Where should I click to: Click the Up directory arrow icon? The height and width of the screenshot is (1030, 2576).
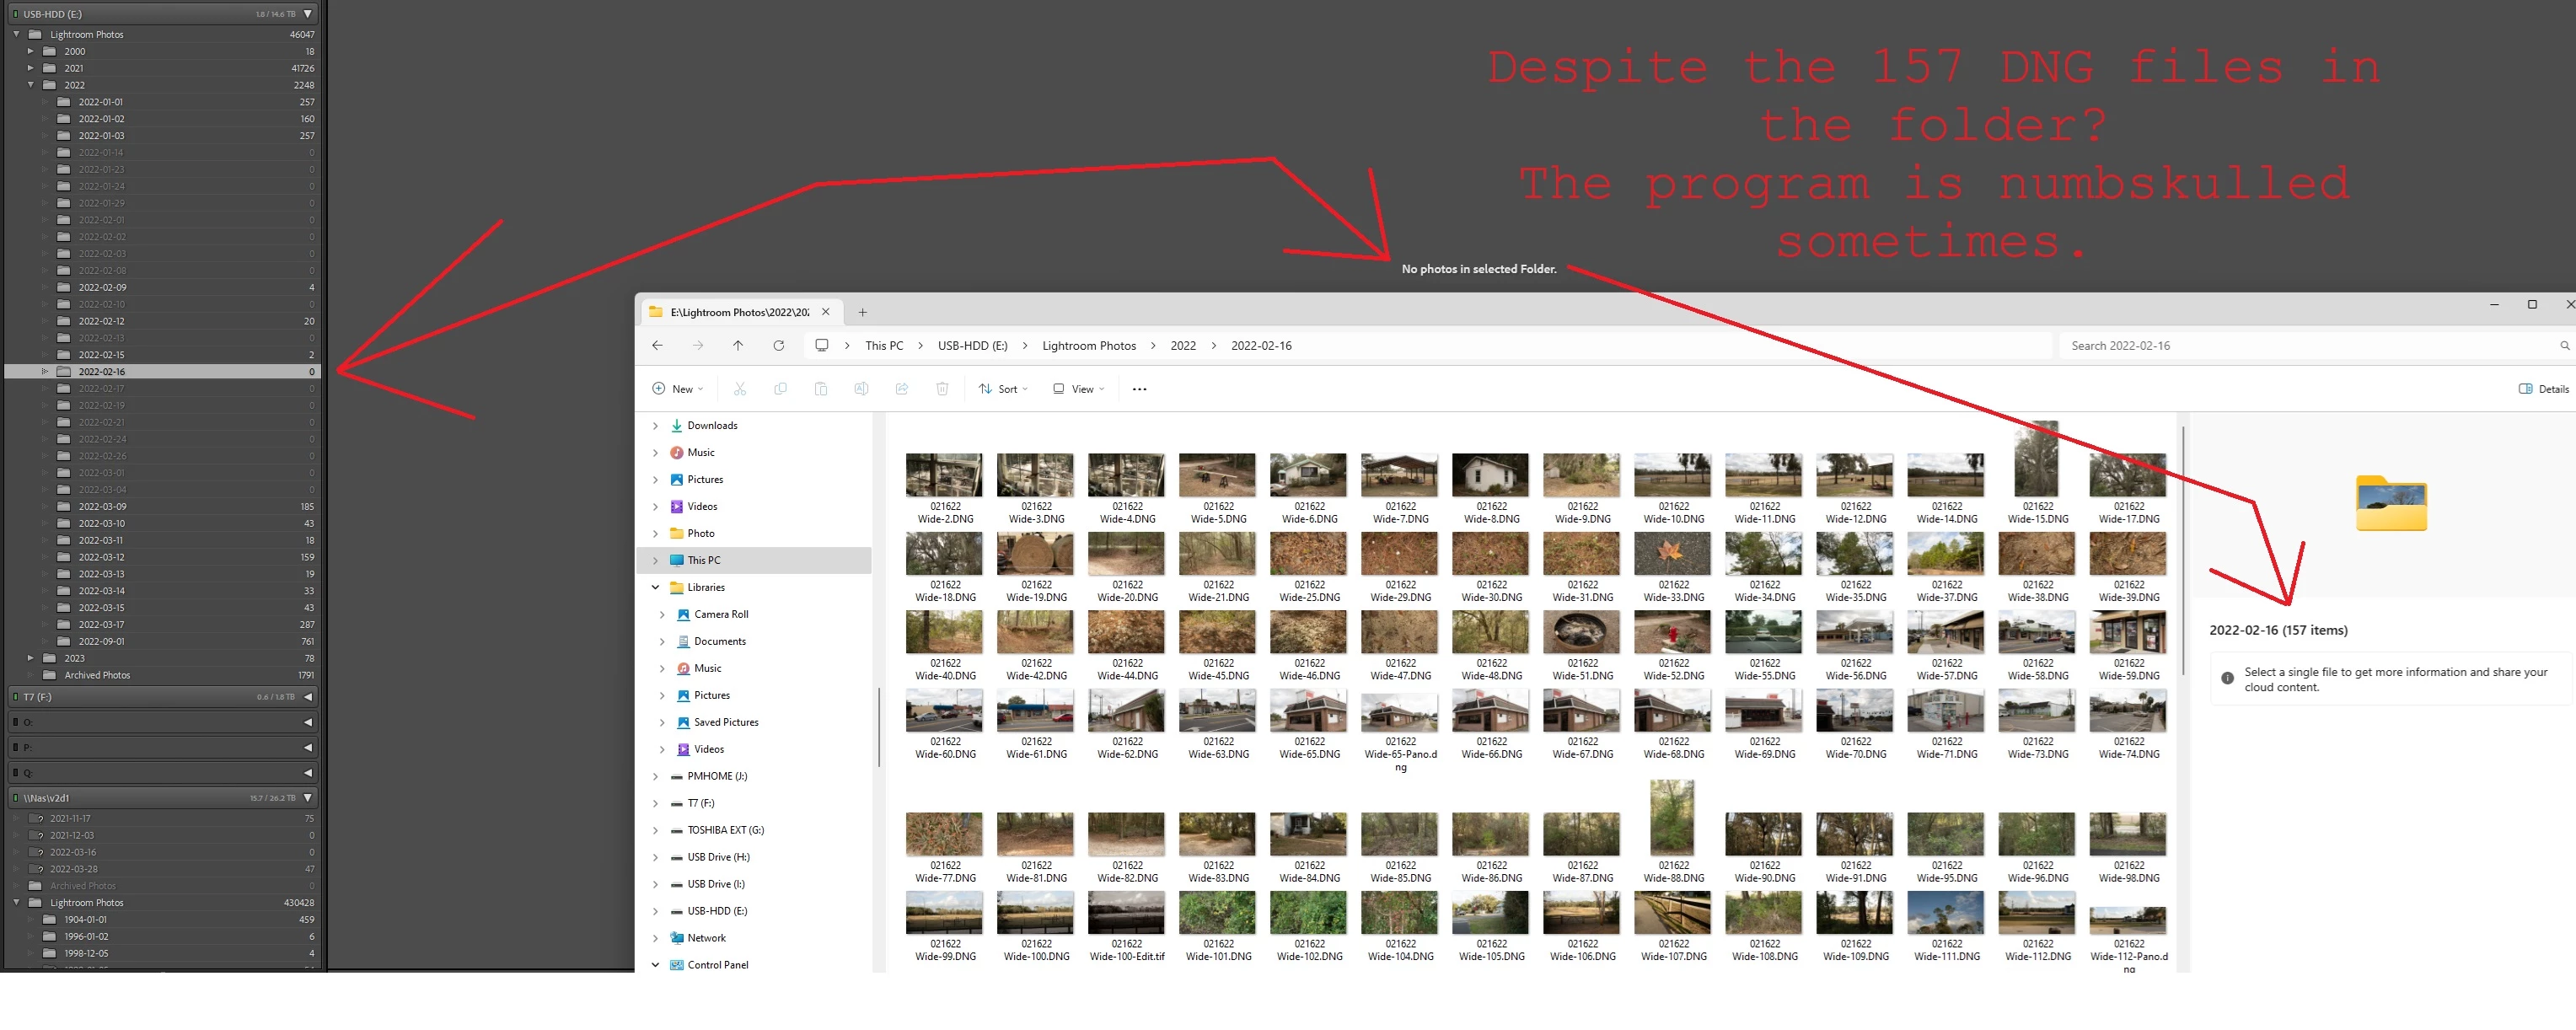[738, 346]
